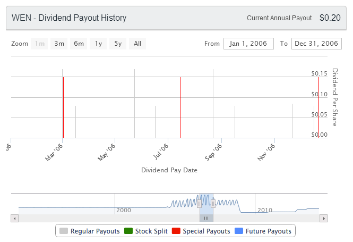Click the gray regular payout bar after Mar '06
The image size is (353, 242).
75,122
